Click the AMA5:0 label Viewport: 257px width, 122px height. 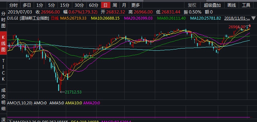coord(57,103)
